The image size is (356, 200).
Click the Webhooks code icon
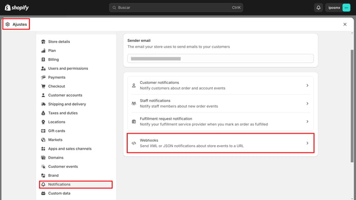click(133, 143)
